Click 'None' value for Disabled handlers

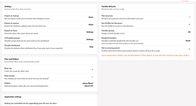188,41
